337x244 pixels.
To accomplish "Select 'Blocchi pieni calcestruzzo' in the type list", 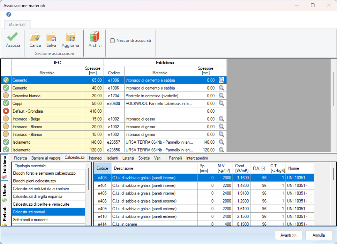I will pyautogui.click(x=49, y=181).
